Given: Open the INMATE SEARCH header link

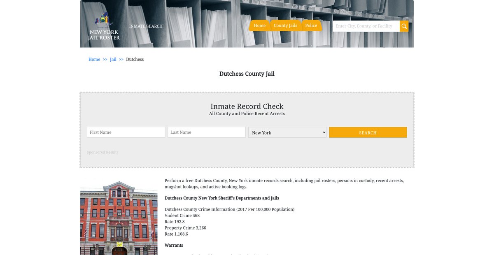Looking at the screenshot, I should click(146, 26).
